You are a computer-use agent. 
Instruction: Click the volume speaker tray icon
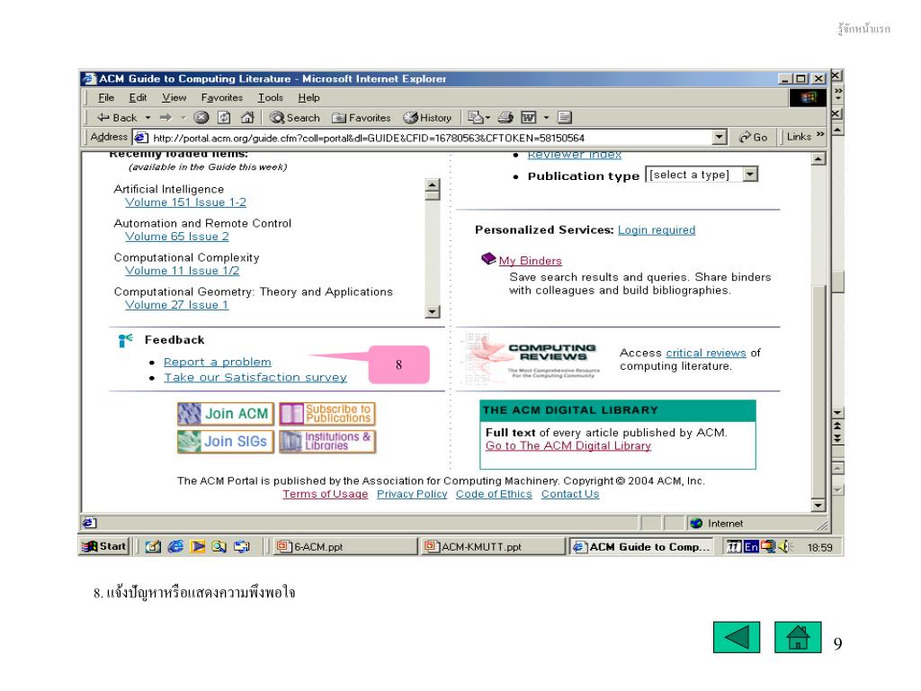pos(784,546)
